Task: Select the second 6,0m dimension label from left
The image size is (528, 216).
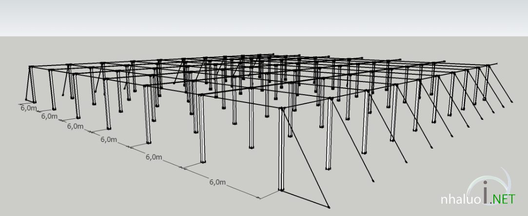Action: click(49, 116)
